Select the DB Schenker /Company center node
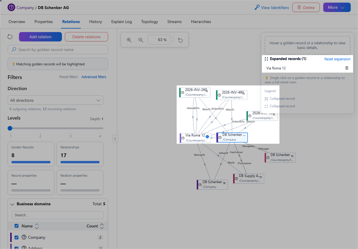Screen dimensions: 358x249 pyautogui.click(x=232, y=137)
